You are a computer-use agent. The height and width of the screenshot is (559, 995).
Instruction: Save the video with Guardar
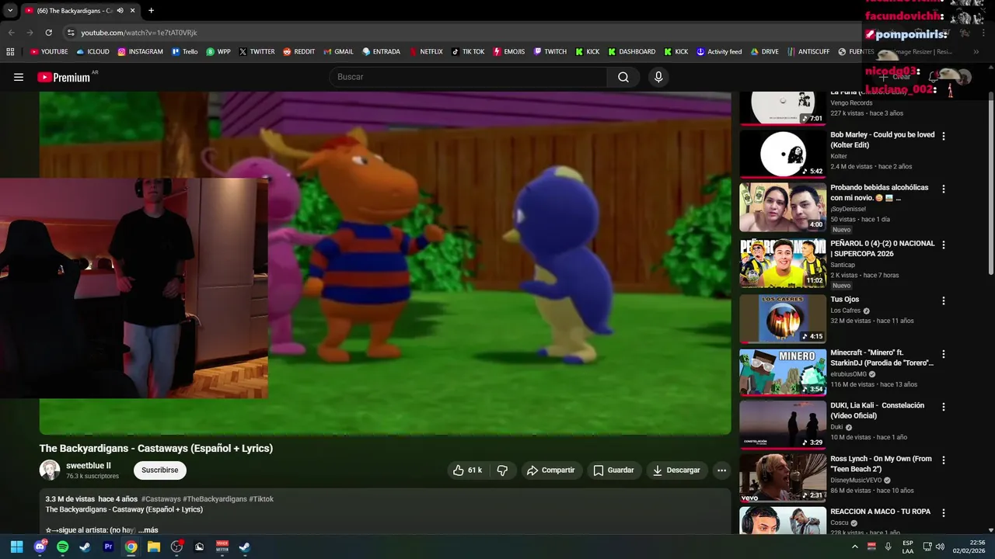[613, 470]
